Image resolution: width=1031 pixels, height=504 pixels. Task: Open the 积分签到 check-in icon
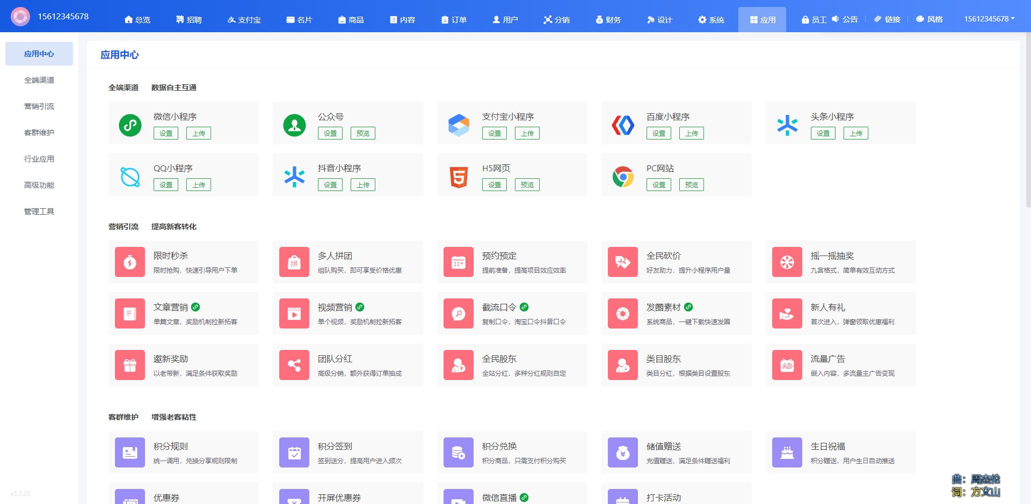click(294, 452)
